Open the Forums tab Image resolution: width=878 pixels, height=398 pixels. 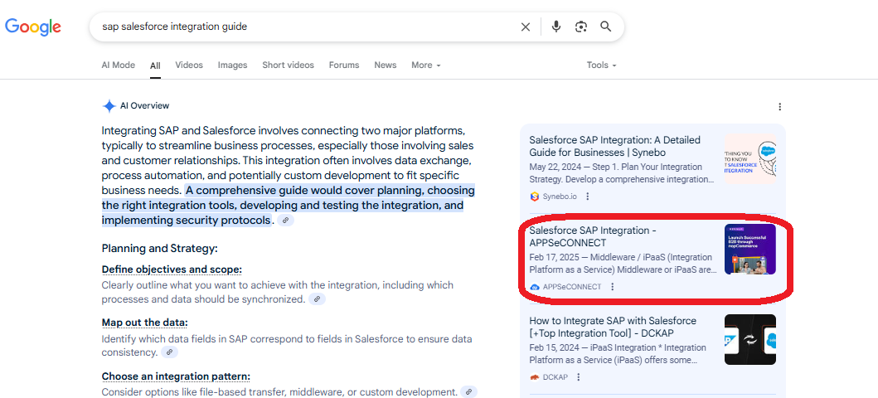pyautogui.click(x=344, y=65)
